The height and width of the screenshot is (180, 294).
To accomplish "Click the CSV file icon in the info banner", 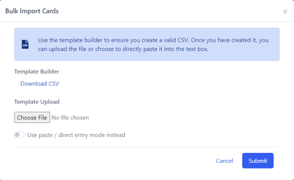I will point(25,44).
